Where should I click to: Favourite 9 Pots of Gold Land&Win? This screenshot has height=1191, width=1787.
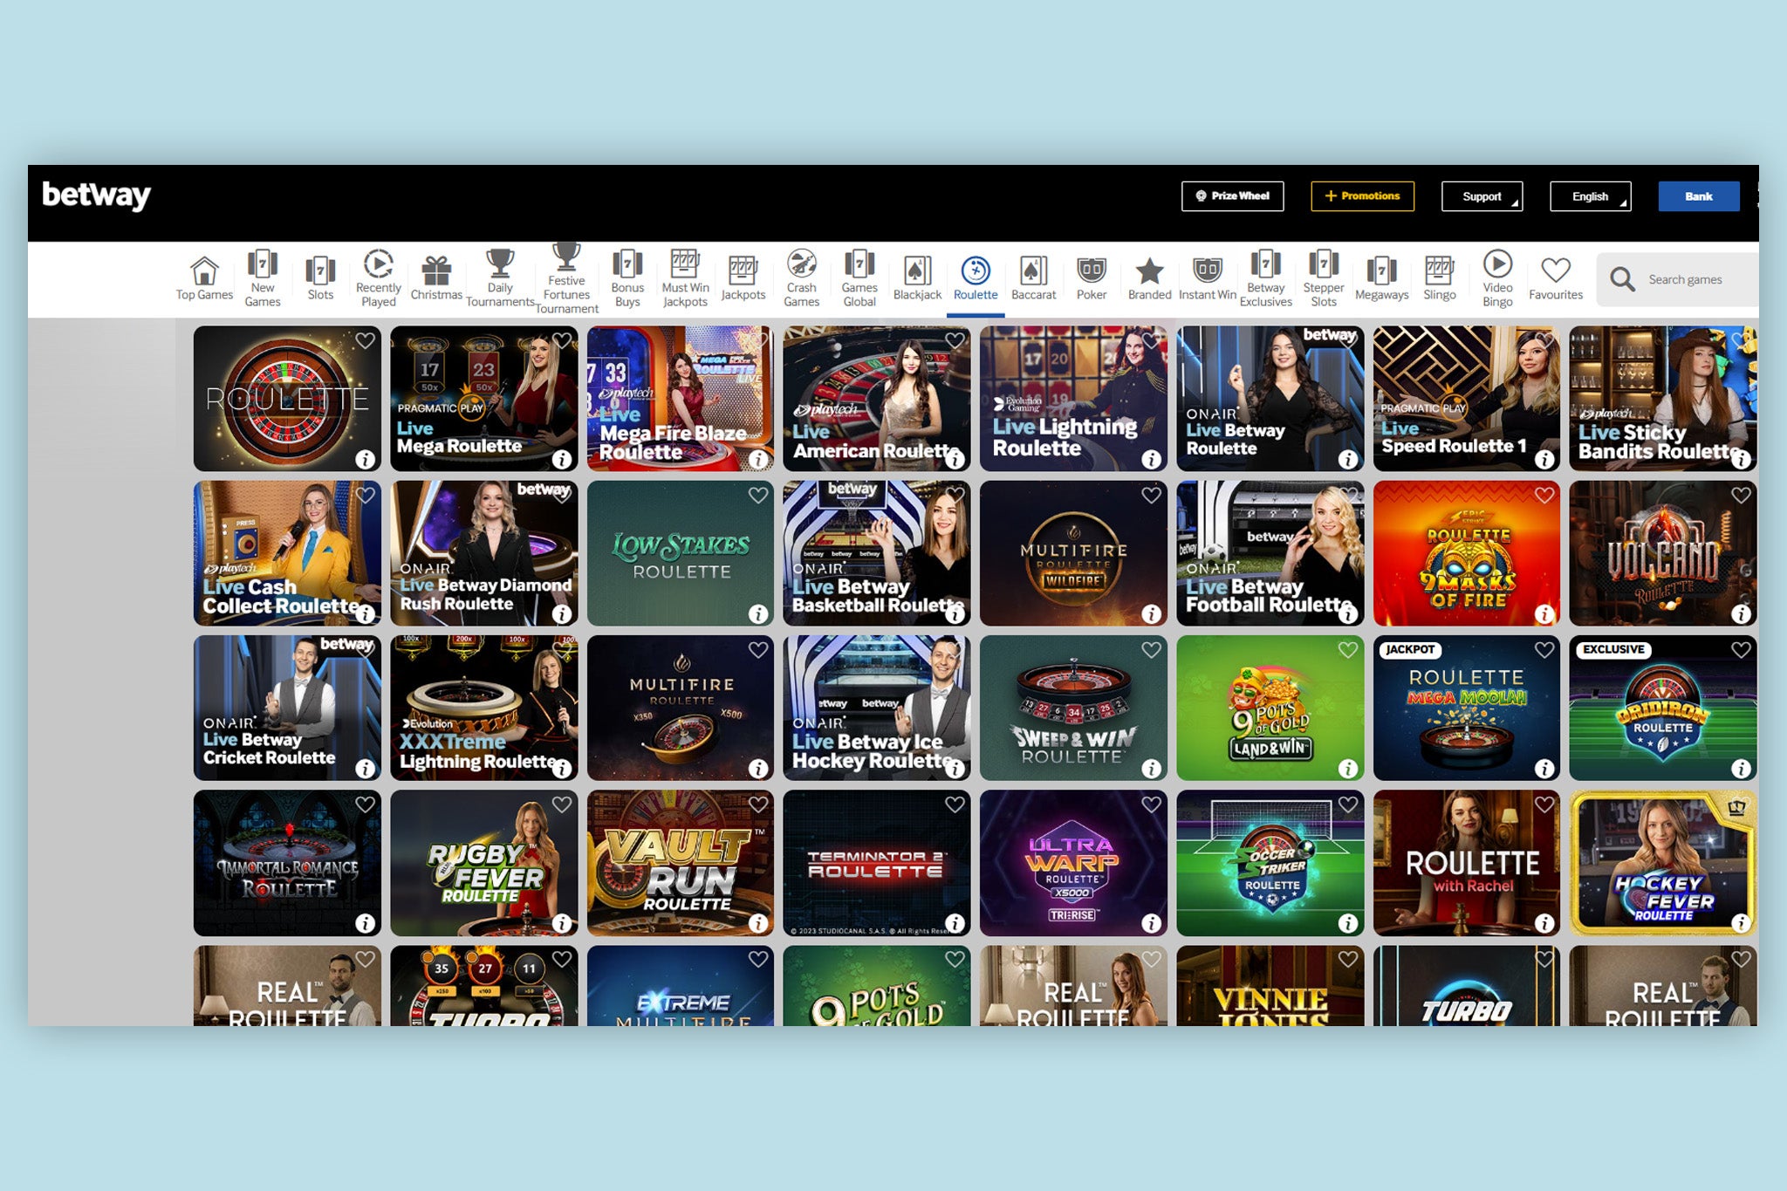tap(1348, 650)
